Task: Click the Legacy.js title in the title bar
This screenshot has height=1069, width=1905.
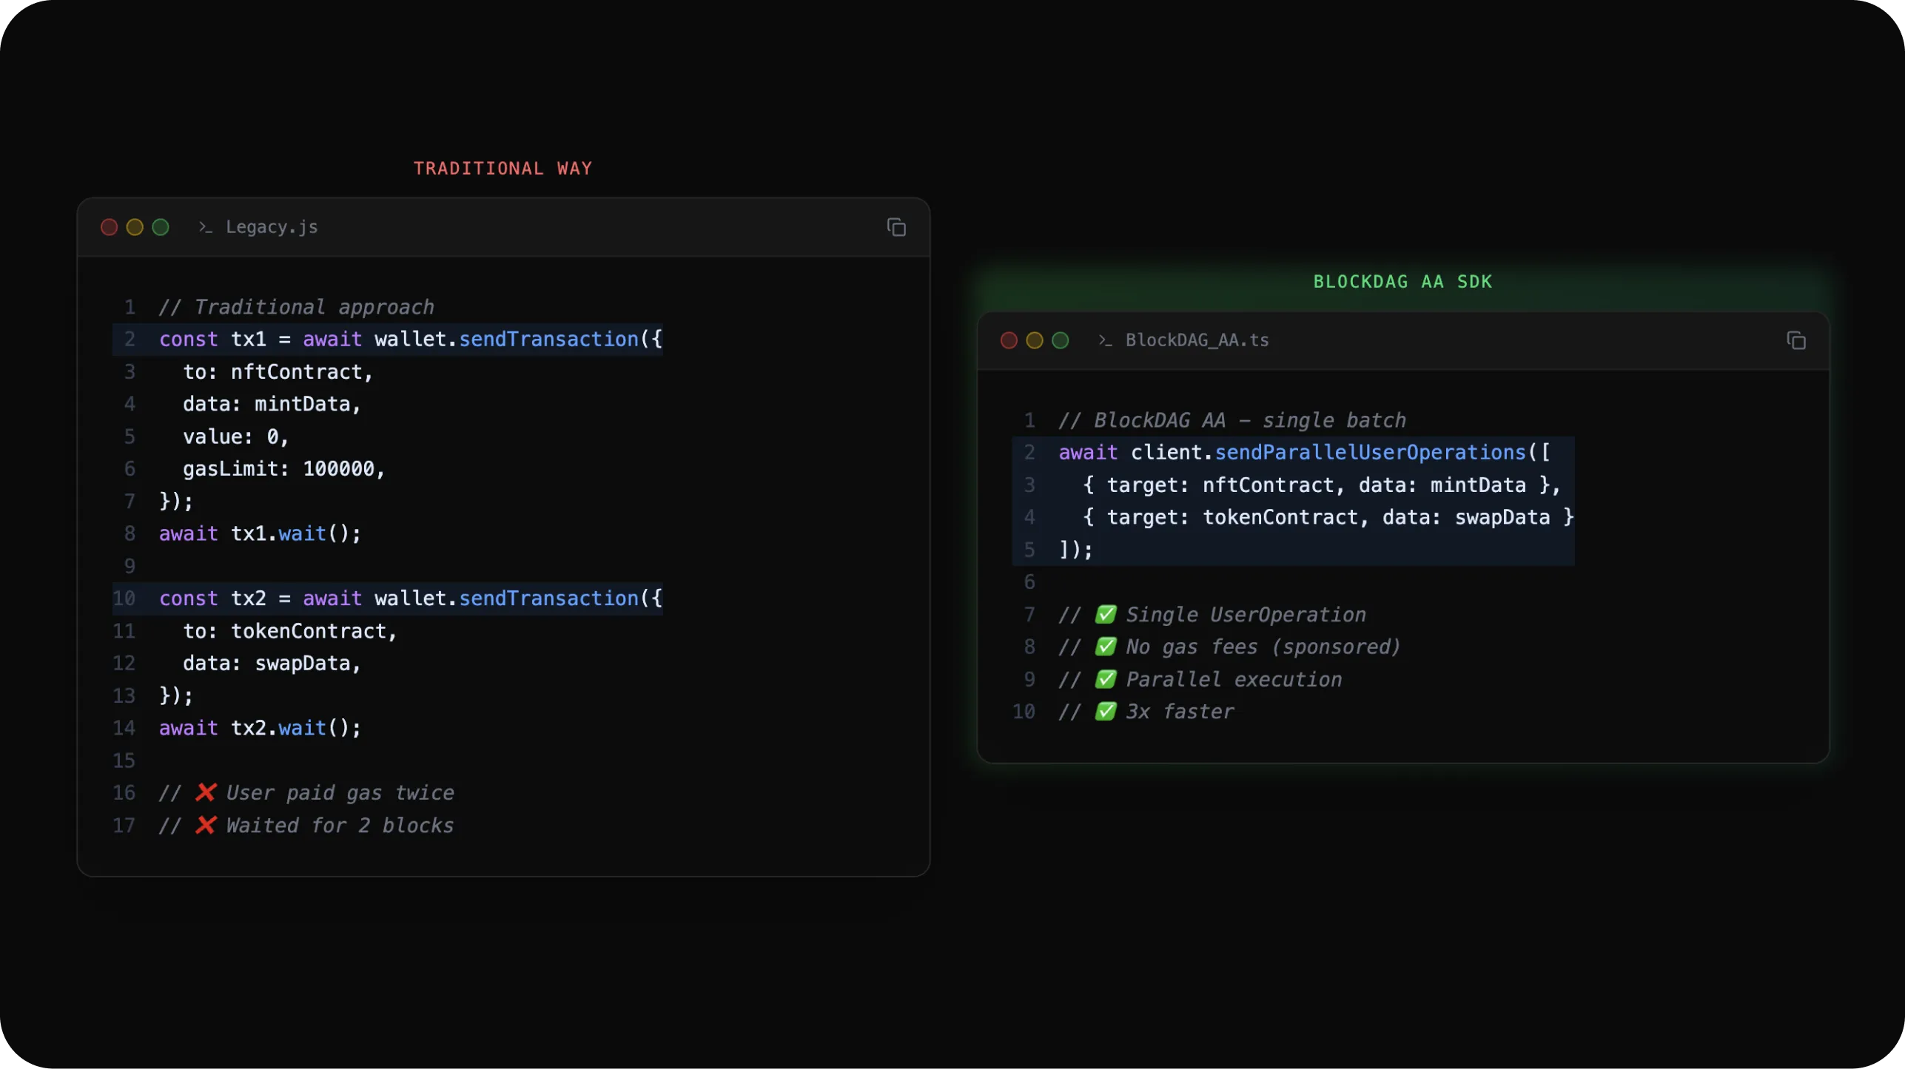Action: click(x=271, y=227)
